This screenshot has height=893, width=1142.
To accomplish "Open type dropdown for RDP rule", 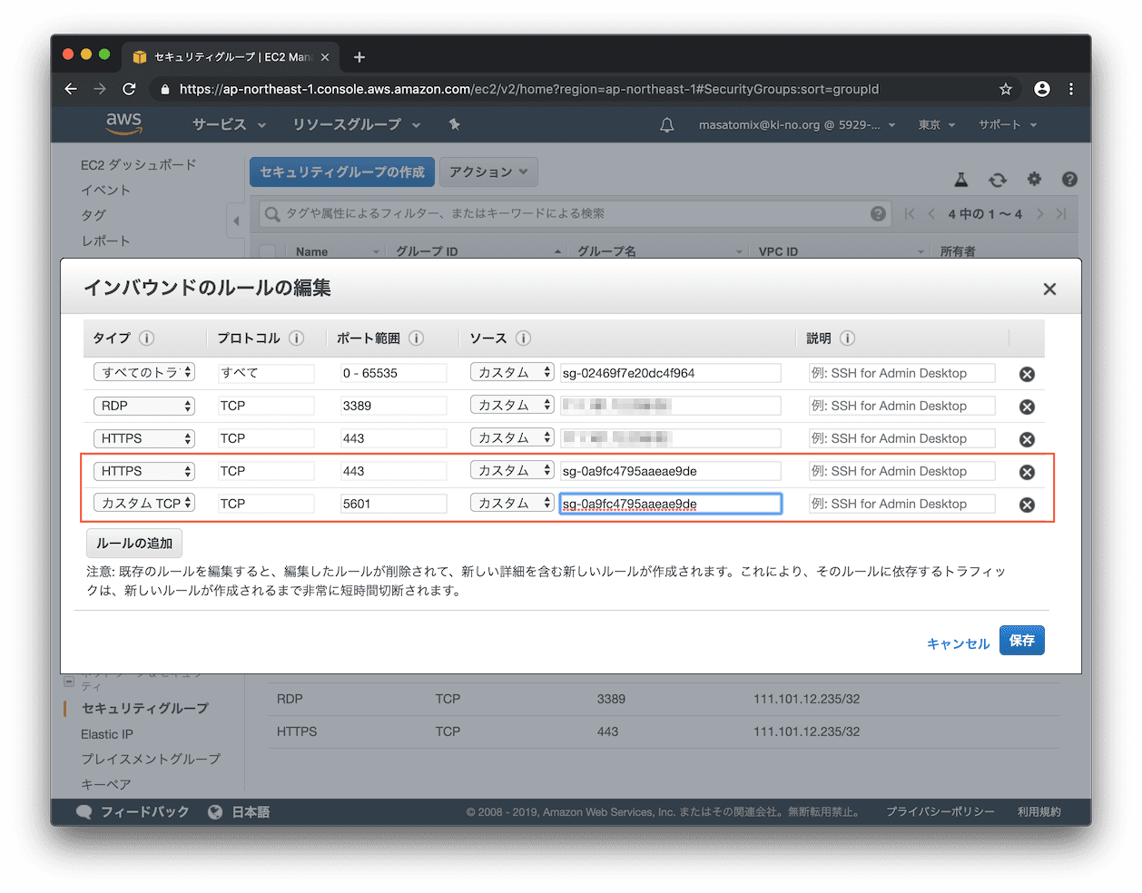I will point(144,406).
